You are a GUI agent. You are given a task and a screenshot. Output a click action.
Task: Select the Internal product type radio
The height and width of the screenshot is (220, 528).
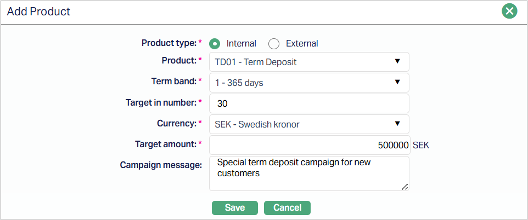click(x=215, y=44)
